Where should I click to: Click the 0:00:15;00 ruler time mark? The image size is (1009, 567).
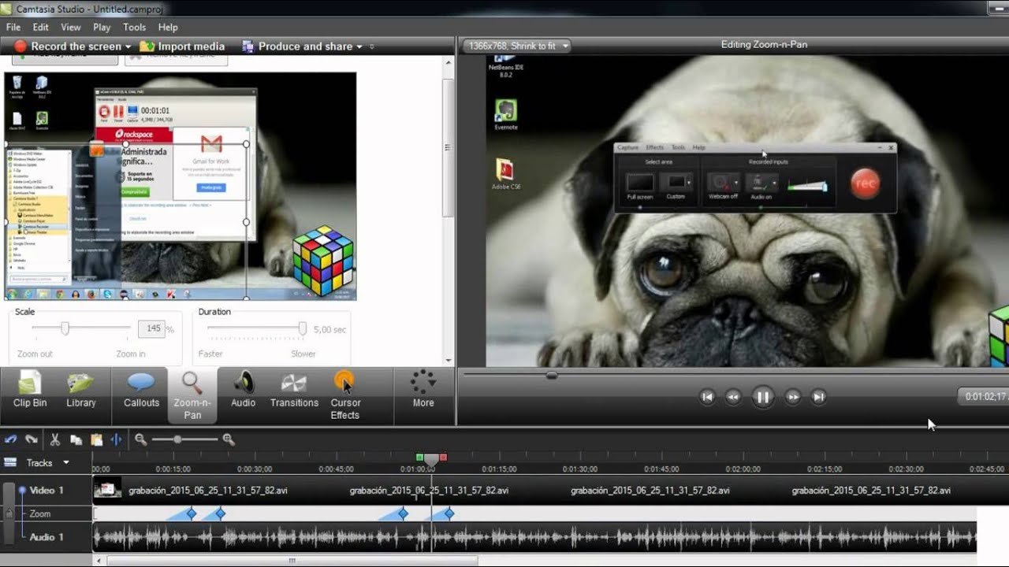click(x=173, y=469)
